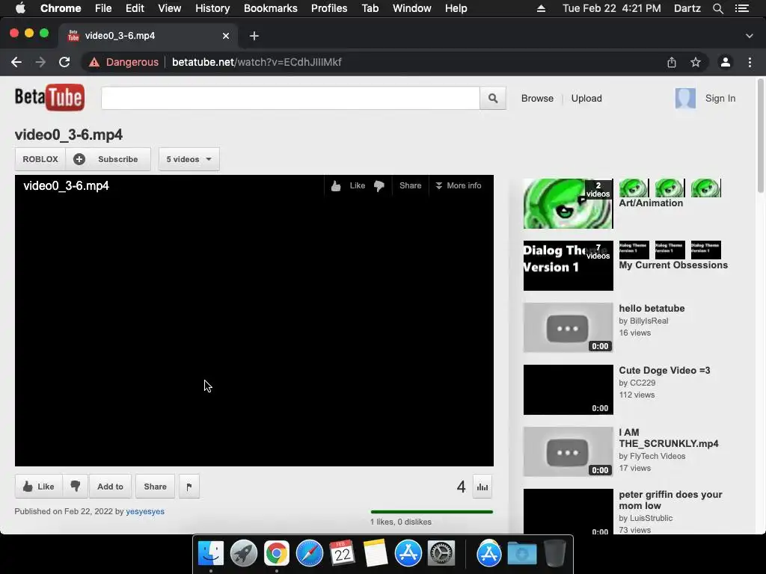Click the My Current Obsessions playlist title
The image size is (766, 574).
[x=673, y=265]
